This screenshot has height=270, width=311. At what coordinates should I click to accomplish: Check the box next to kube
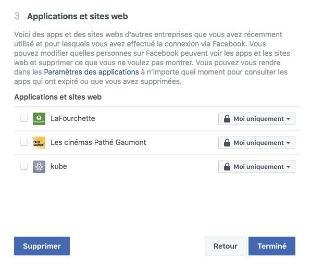(24, 166)
